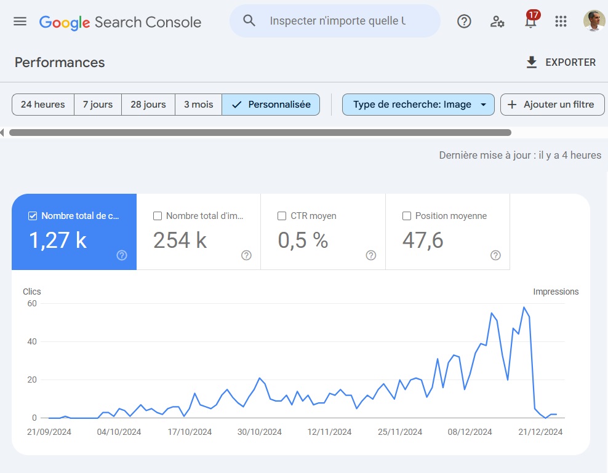Open the account profile picture
The image size is (608, 473).
click(x=594, y=20)
